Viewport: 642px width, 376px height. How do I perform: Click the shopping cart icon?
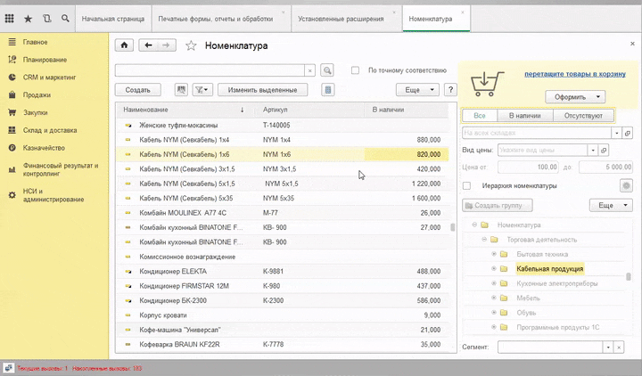[x=487, y=84]
